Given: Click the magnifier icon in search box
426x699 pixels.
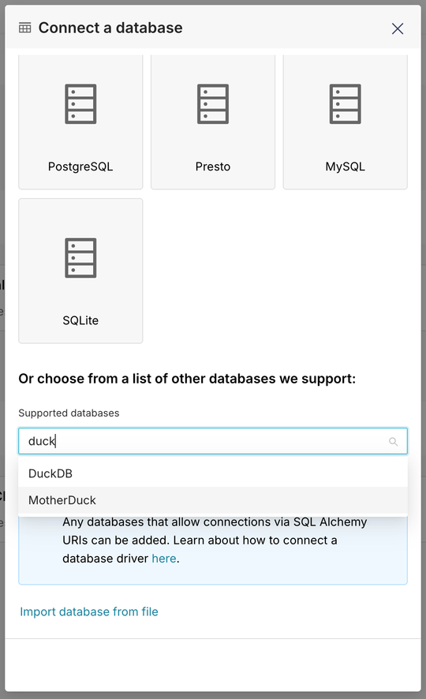Looking at the screenshot, I should tap(393, 441).
